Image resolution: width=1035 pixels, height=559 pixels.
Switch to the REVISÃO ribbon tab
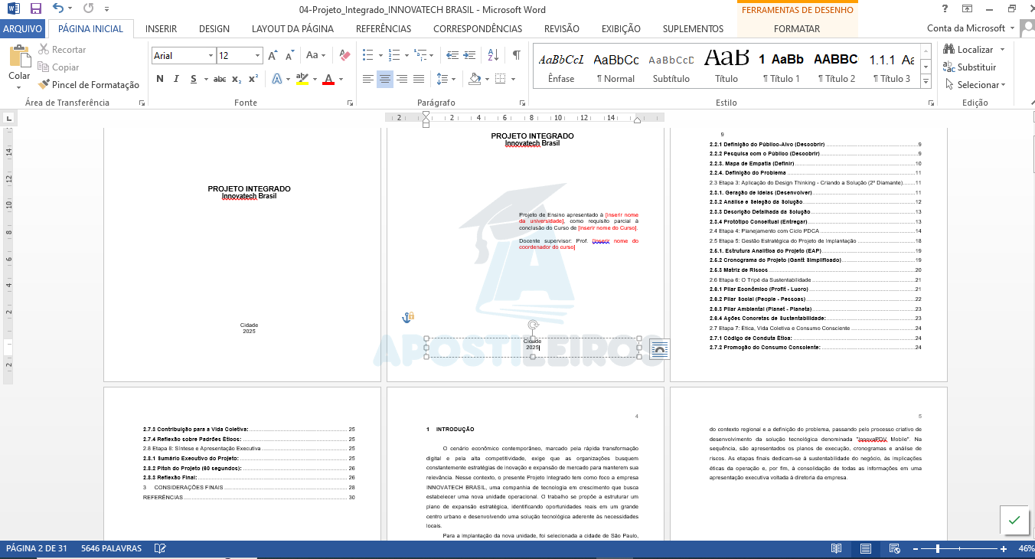click(x=561, y=28)
